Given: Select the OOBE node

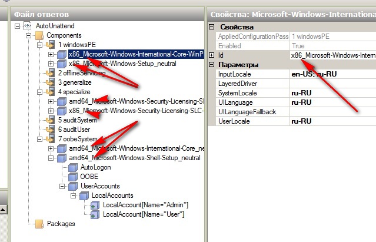Looking at the screenshot, I should [x=89, y=177].
